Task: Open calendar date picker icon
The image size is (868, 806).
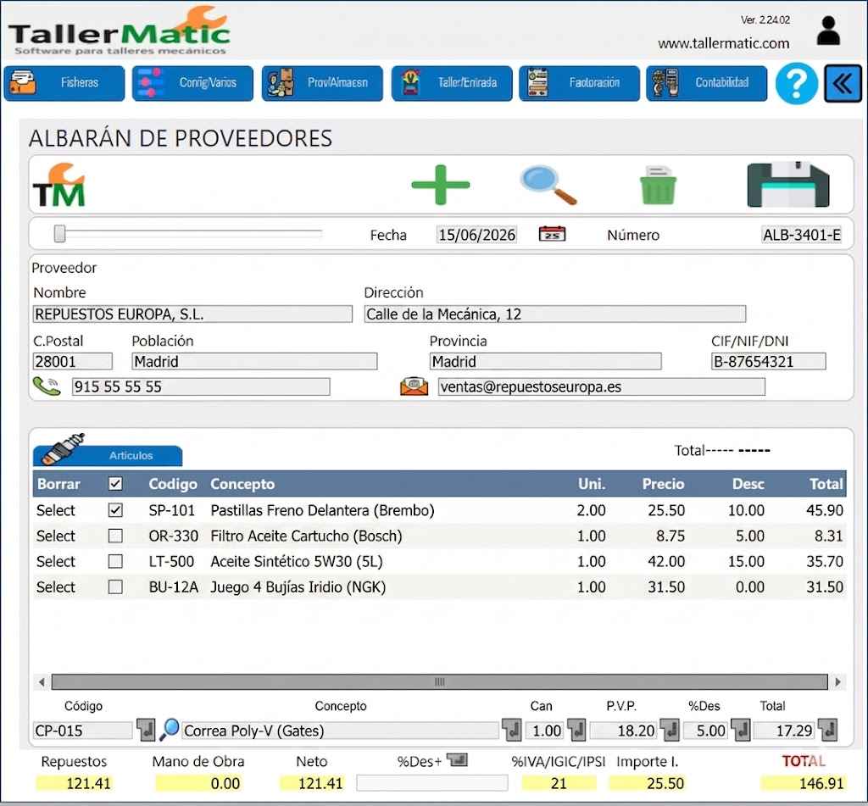Action: click(x=552, y=234)
